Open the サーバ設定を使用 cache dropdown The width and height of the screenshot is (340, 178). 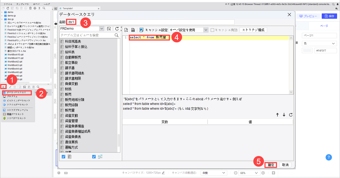(206, 30)
